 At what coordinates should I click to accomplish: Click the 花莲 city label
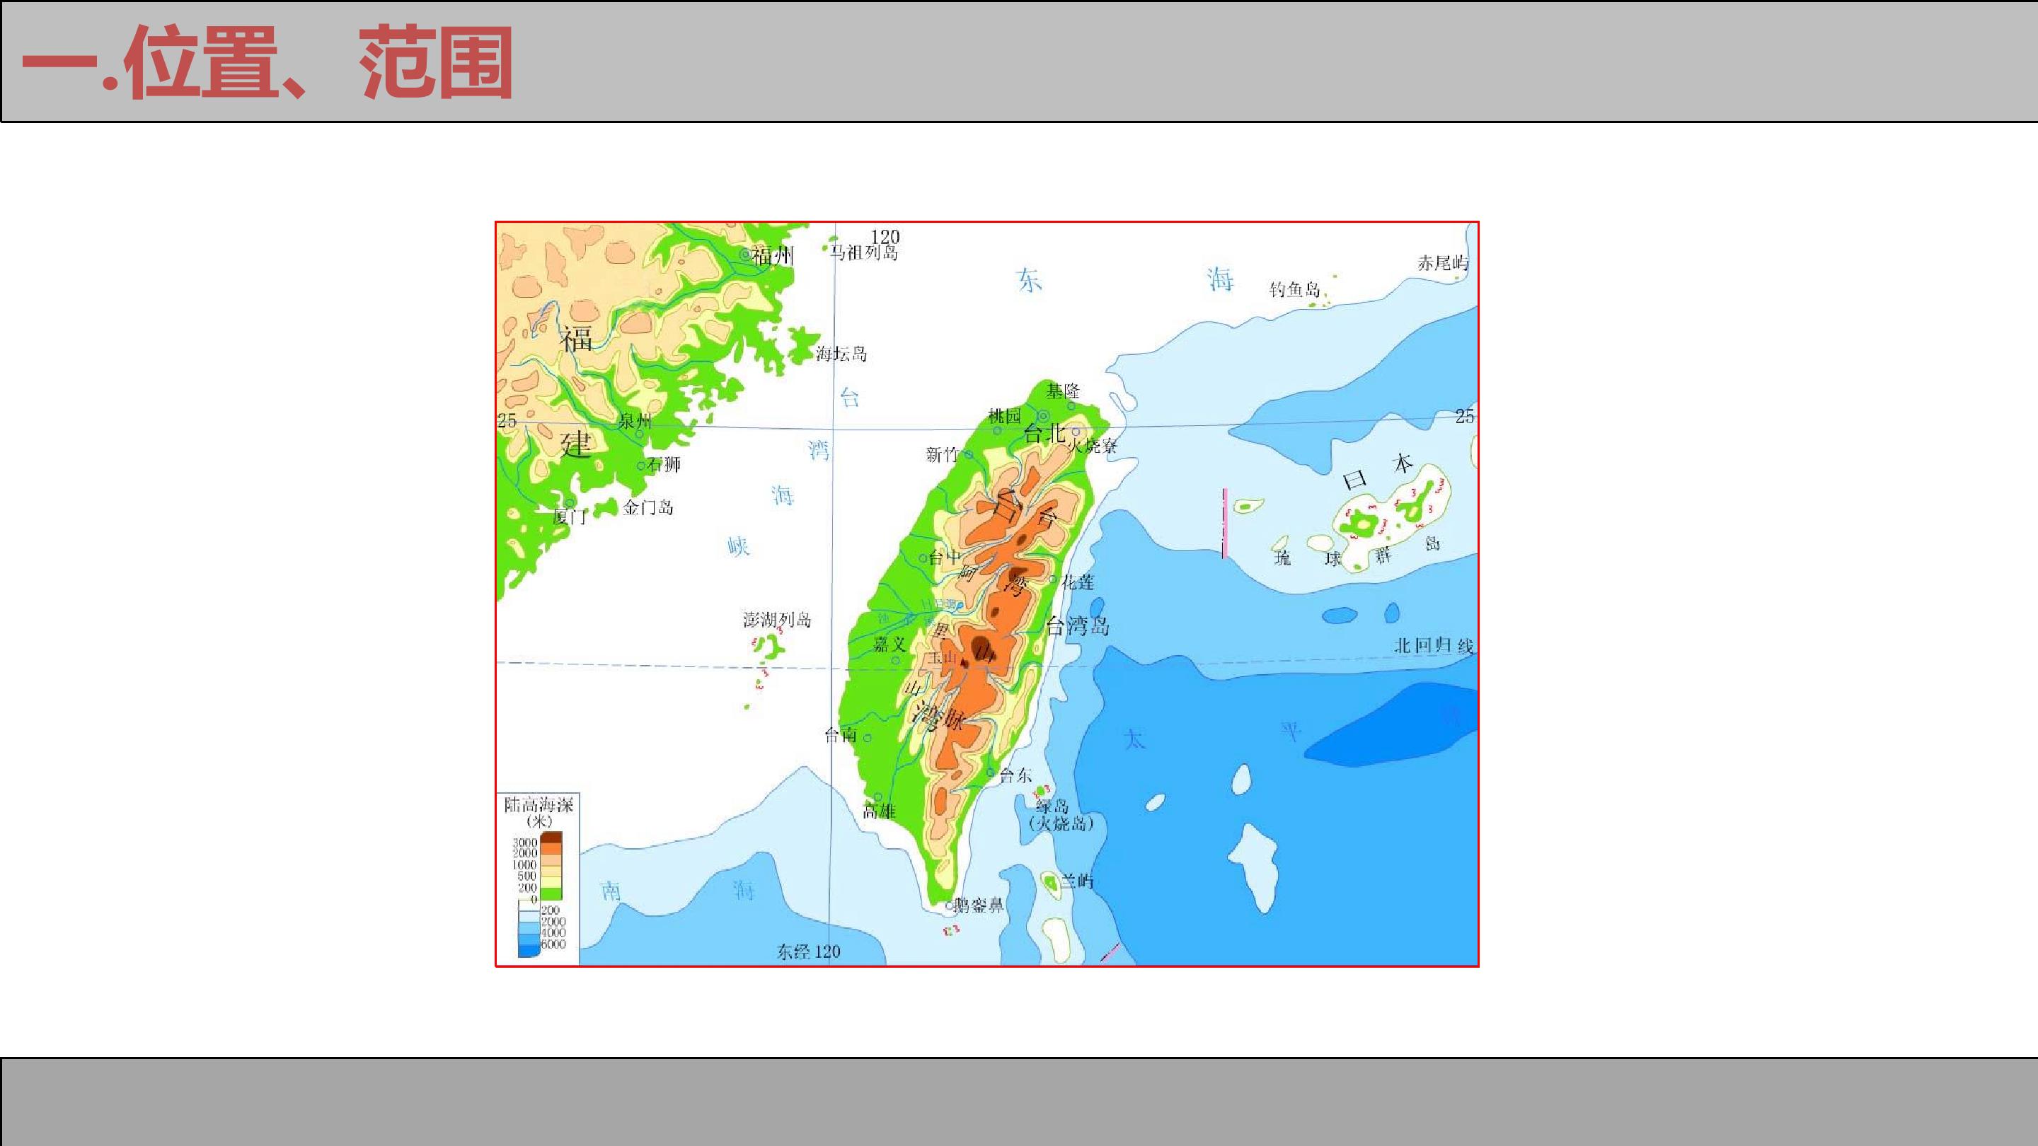(x=1078, y=582)
